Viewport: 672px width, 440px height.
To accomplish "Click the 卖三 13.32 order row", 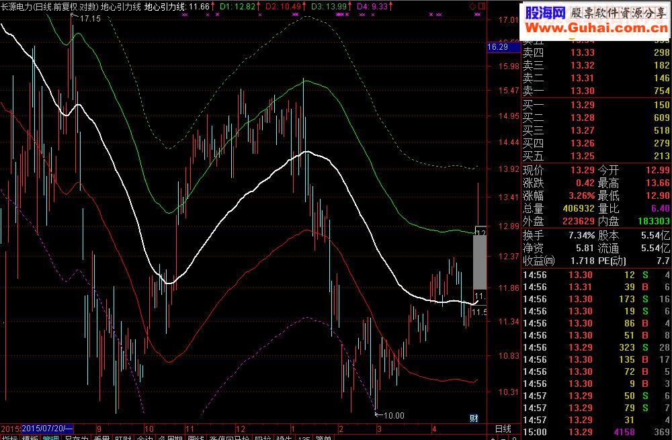I will coord(596,65).
